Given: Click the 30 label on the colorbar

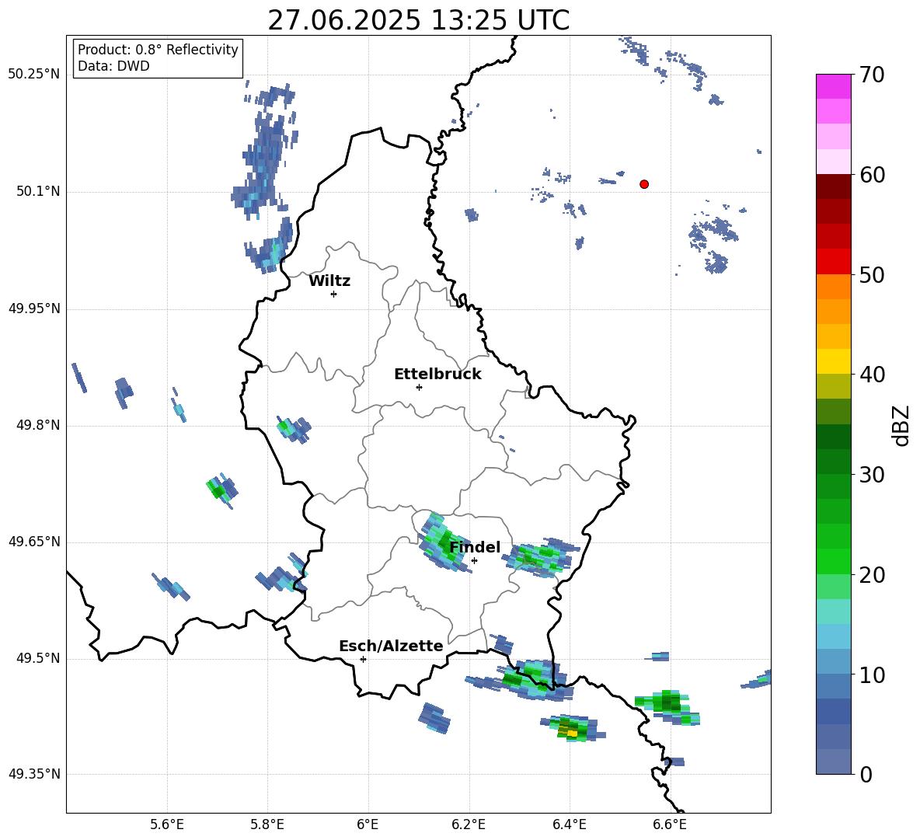Looking at the screenshot, I should pos(872,474).
